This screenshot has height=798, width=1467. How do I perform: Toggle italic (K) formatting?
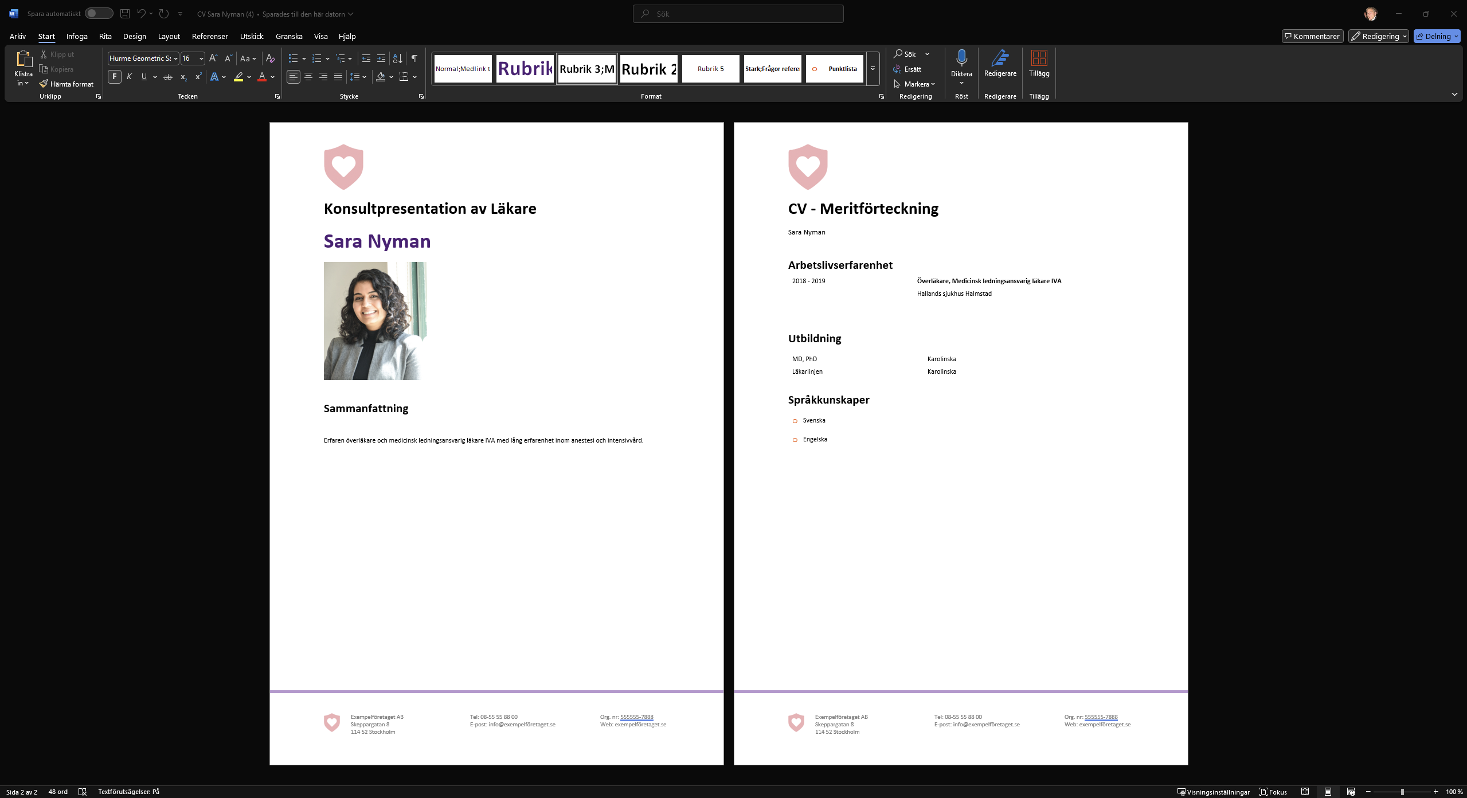(x=129, y=77)
